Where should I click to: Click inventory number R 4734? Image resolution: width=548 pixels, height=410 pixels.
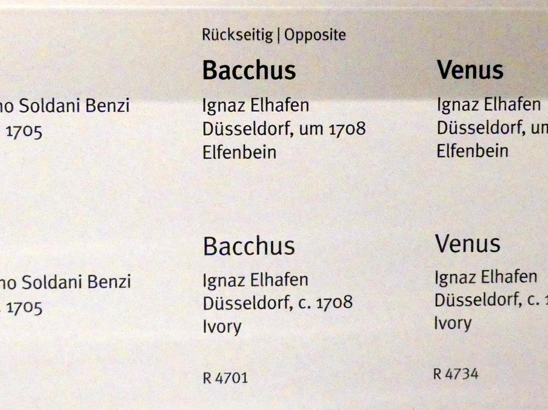click(x=455, y=373)
